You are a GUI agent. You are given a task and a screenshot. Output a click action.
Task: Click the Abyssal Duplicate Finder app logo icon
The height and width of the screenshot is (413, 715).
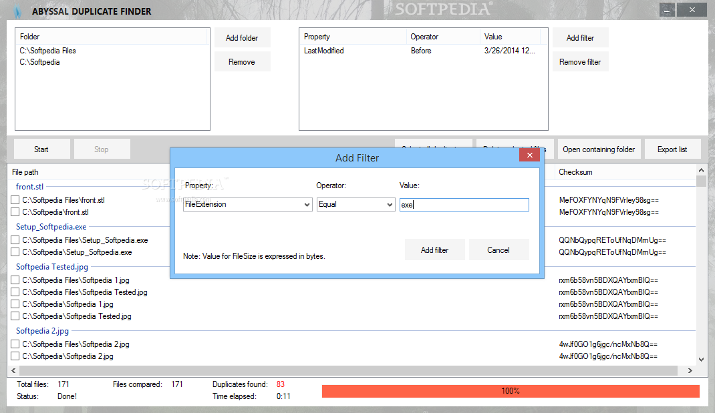click(17, 11)
